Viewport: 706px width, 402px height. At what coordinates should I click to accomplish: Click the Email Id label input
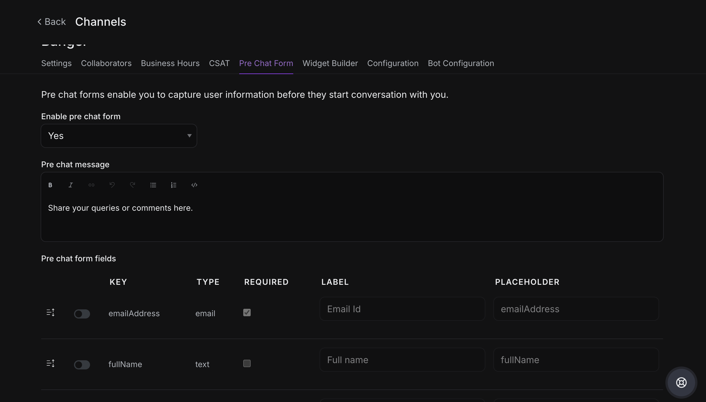pos(402,309)
